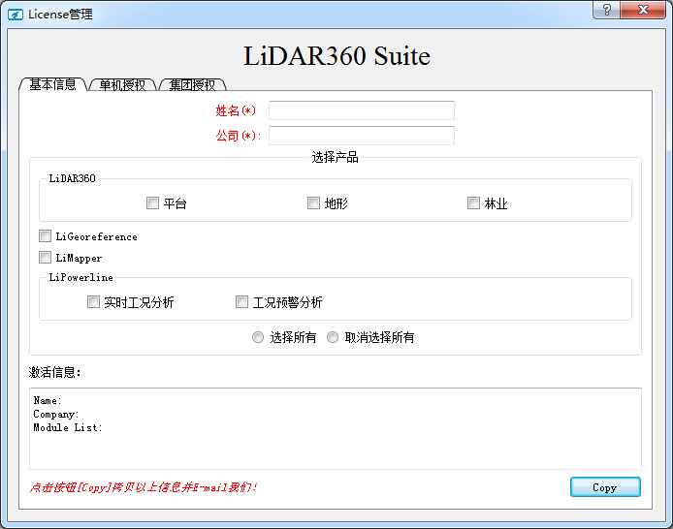673x529 pixels.
Task: Click the Copy button
Action: tap(605, 487)
